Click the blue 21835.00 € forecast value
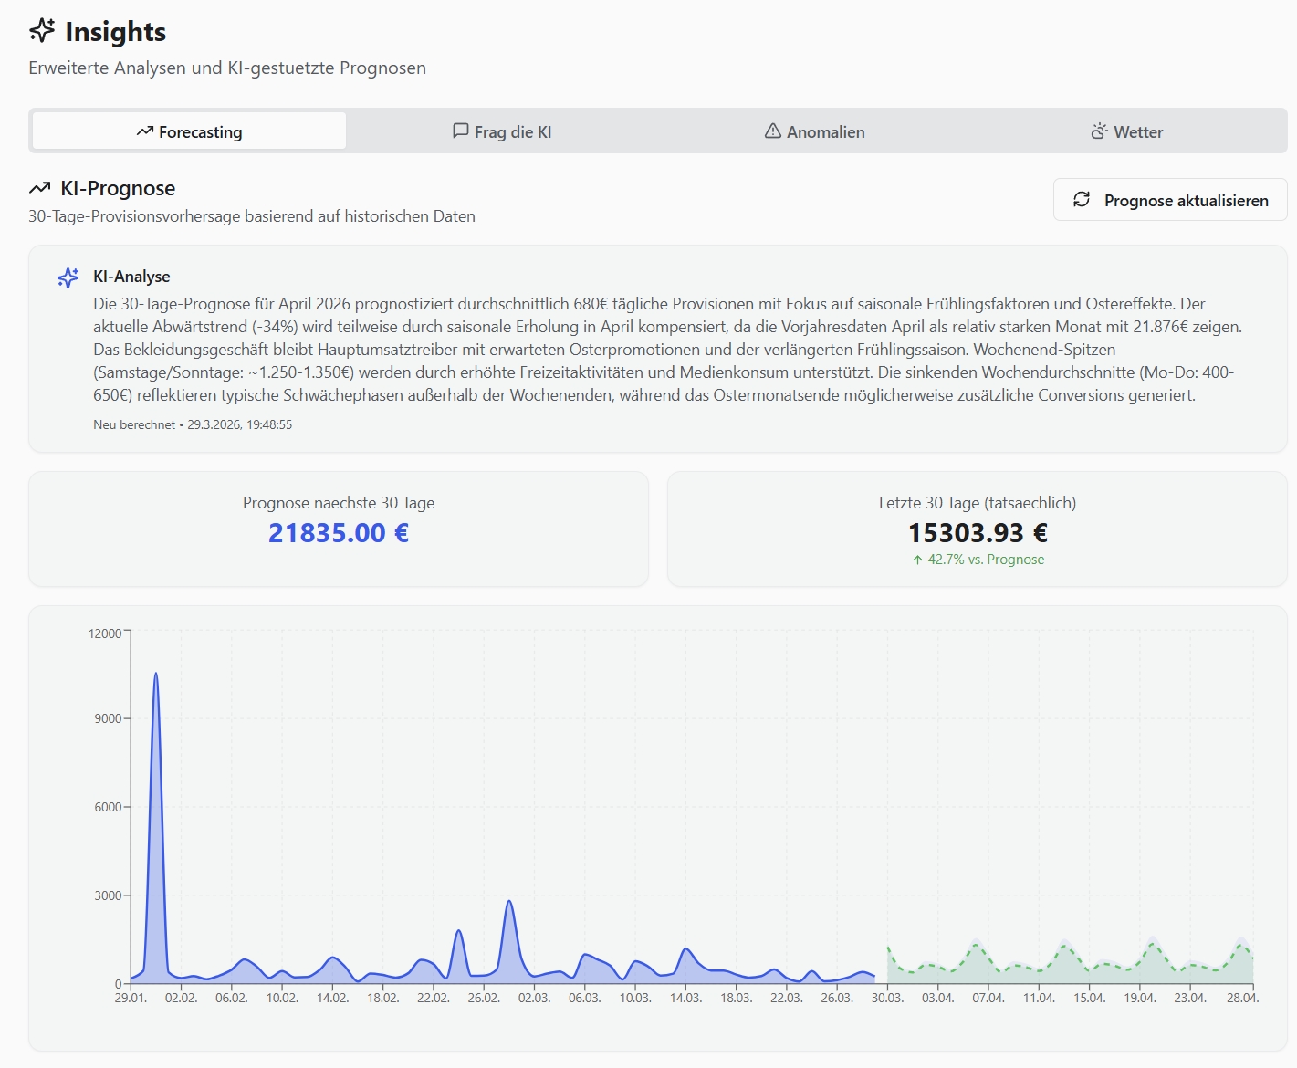Screen dimensions: 1297x1068 339,533
